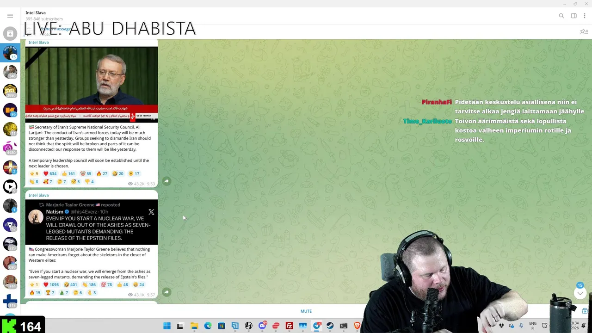Toggle thumbs-up reaction showing 161
Viewport: 592px width, 333px height.
(68, 174)
